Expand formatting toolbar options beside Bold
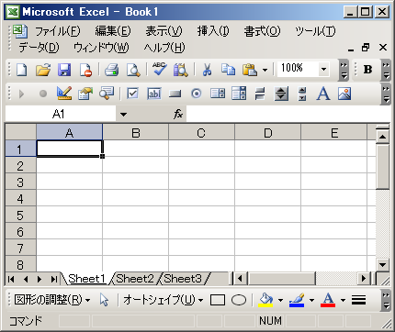Screen dimensions: 395x332 386,71
